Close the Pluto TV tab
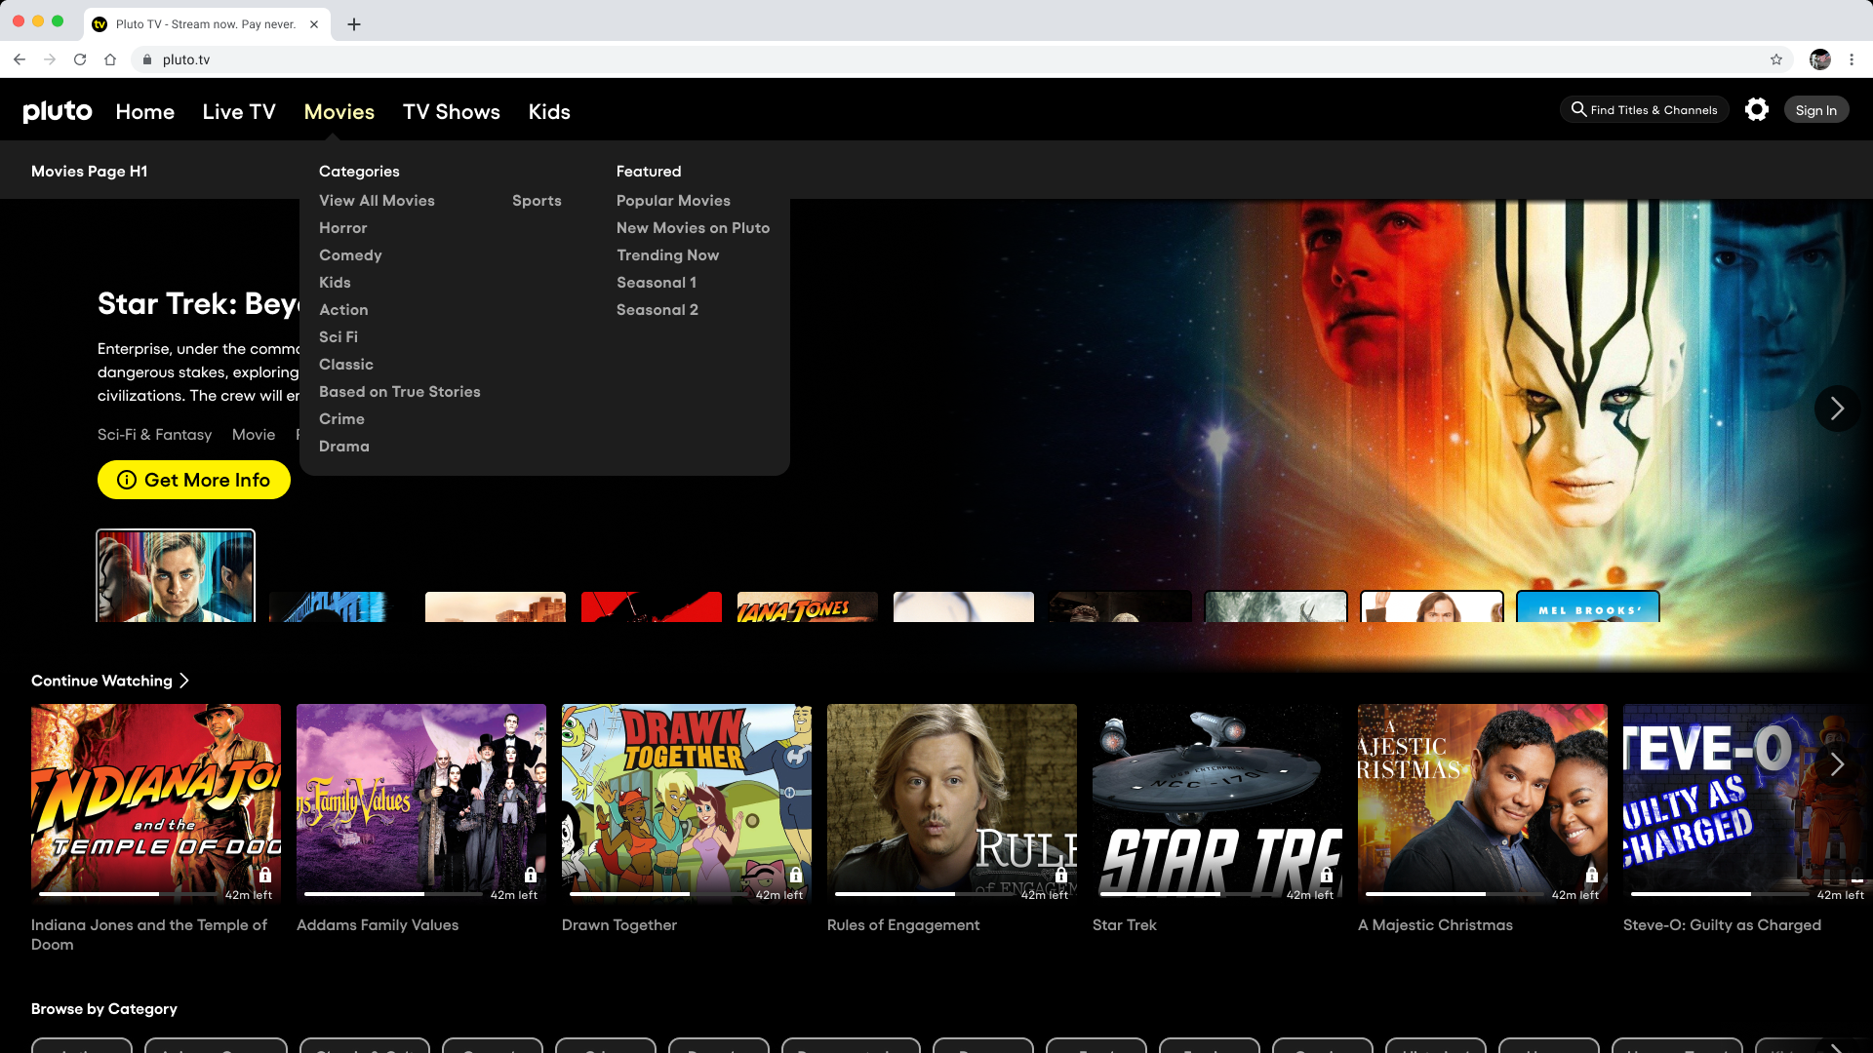 314,24
